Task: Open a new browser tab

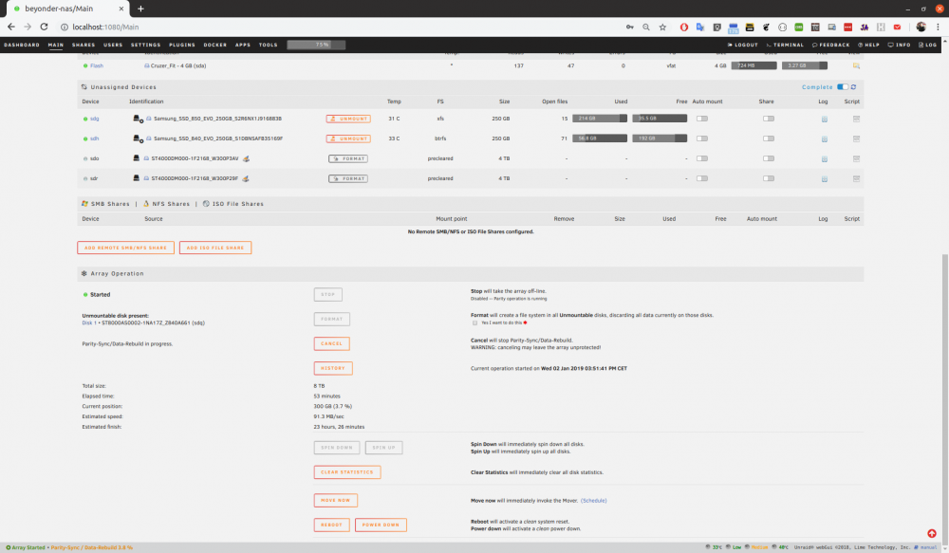Action: click(140, 9)
